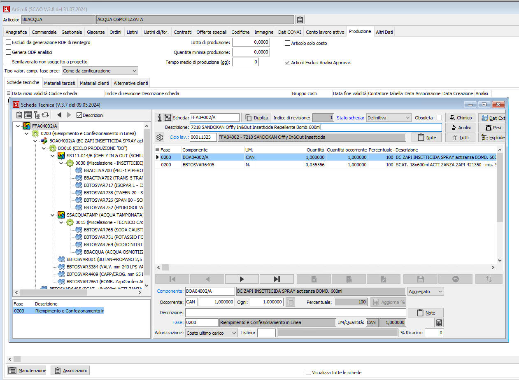The width and height of the screenshot is (519, 380).
Task: Go to next record with play arrow
Action: (242, 279)
